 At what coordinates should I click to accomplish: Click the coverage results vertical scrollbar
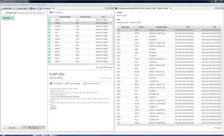coord(222,76)
